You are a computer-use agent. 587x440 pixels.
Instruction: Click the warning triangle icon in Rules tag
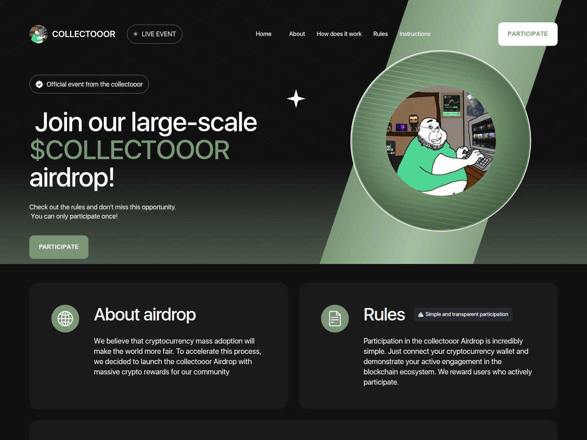click(x=421, y=315)
